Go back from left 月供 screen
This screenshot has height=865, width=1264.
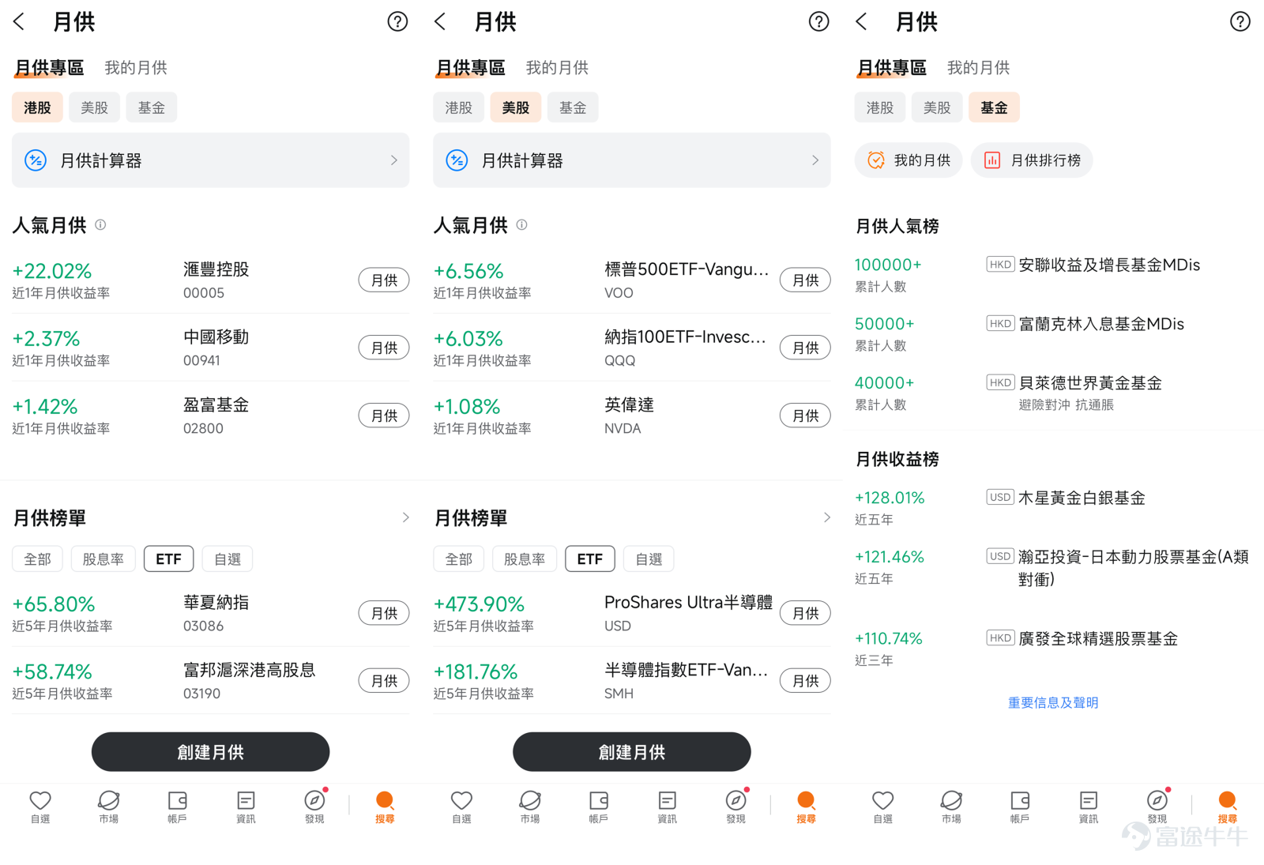(x=19, y=22)
